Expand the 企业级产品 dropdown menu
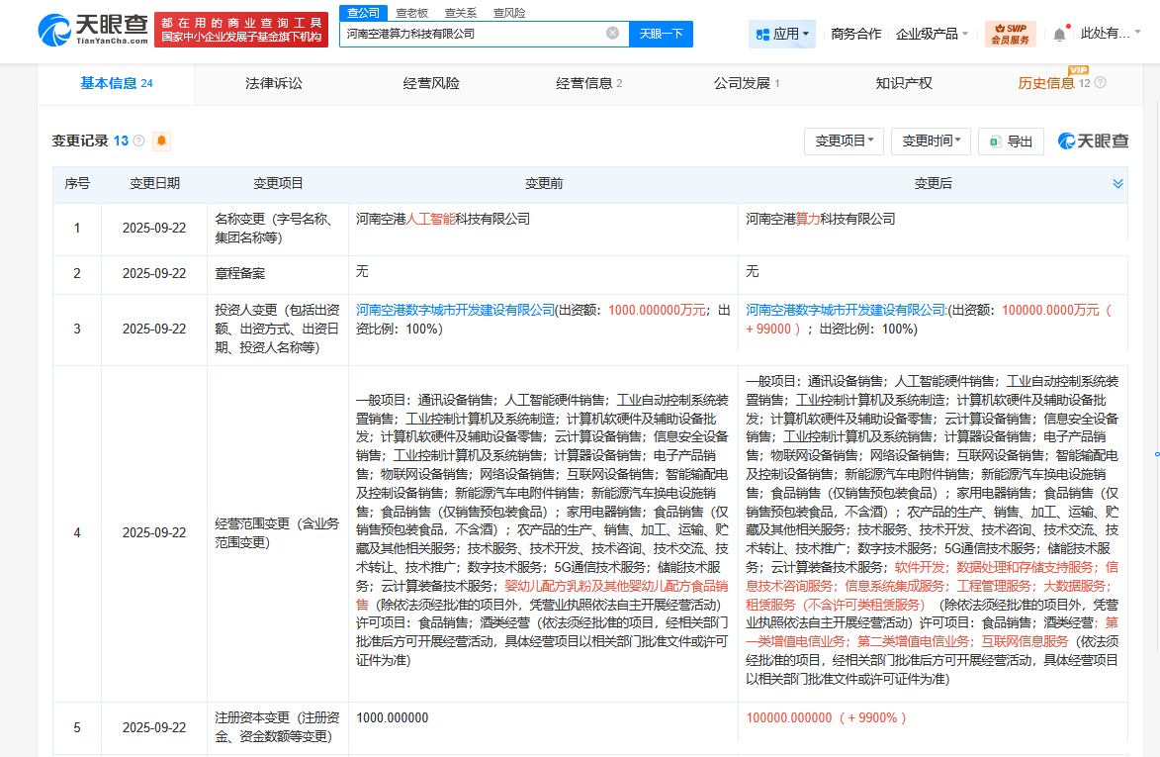Image resolution: width=1160 pixels, height=757 pixels. click(925, 33)
